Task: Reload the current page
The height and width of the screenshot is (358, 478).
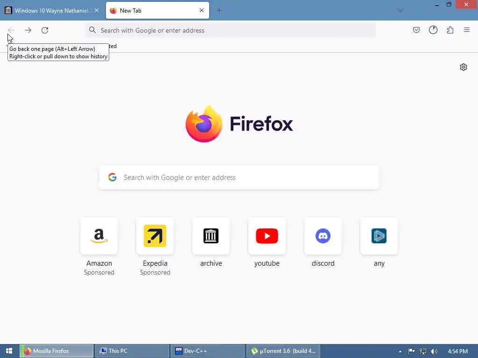Action: click(45, 30)
